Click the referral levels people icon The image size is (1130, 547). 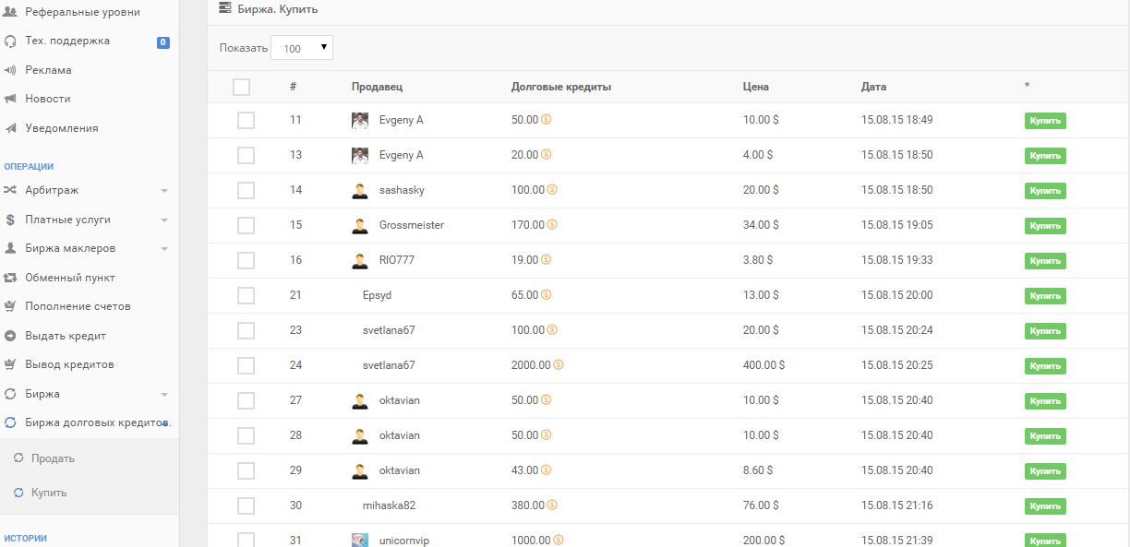[10, 12]
